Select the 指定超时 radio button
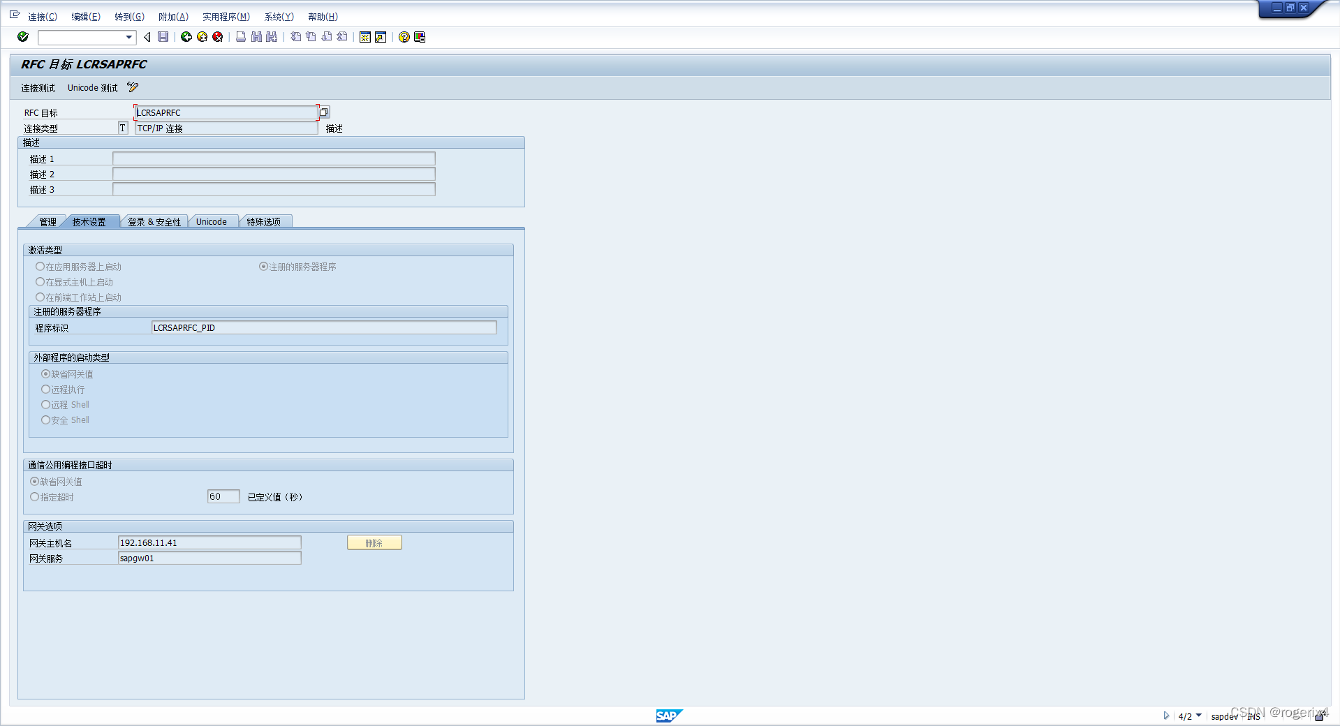 [x=34, y=497]
